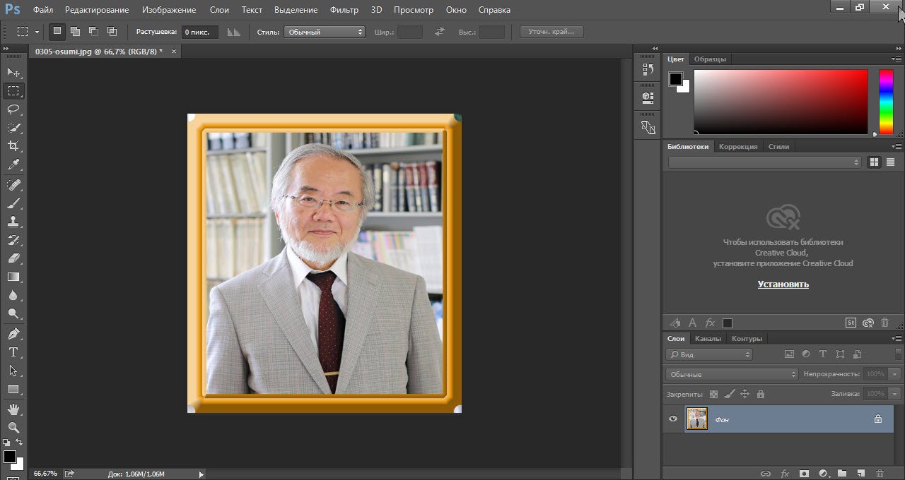Open the Стиль dropdown showing Обычный
This screenshot has height=480, width=905.
pos(324,32)
